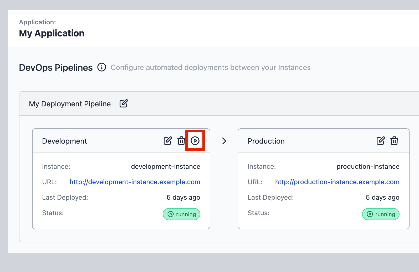Viewport: 419px width, 272px height.
Task: Open the development-instance URL link
Action: click(135, 182)
